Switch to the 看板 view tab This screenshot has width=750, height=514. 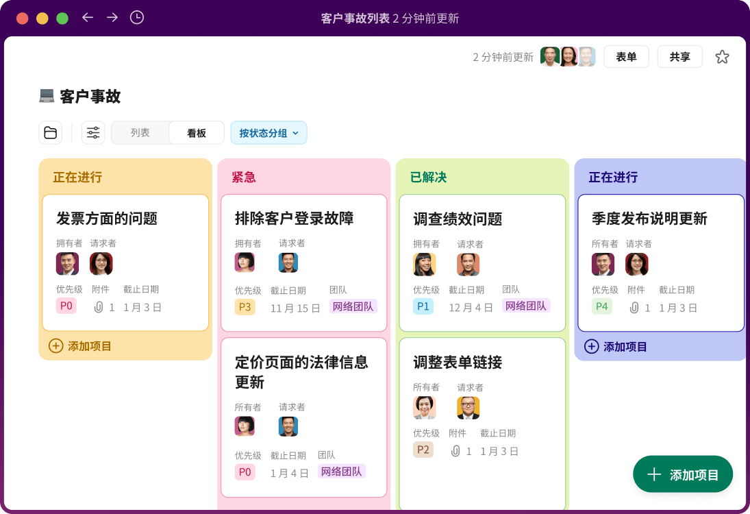196,132
